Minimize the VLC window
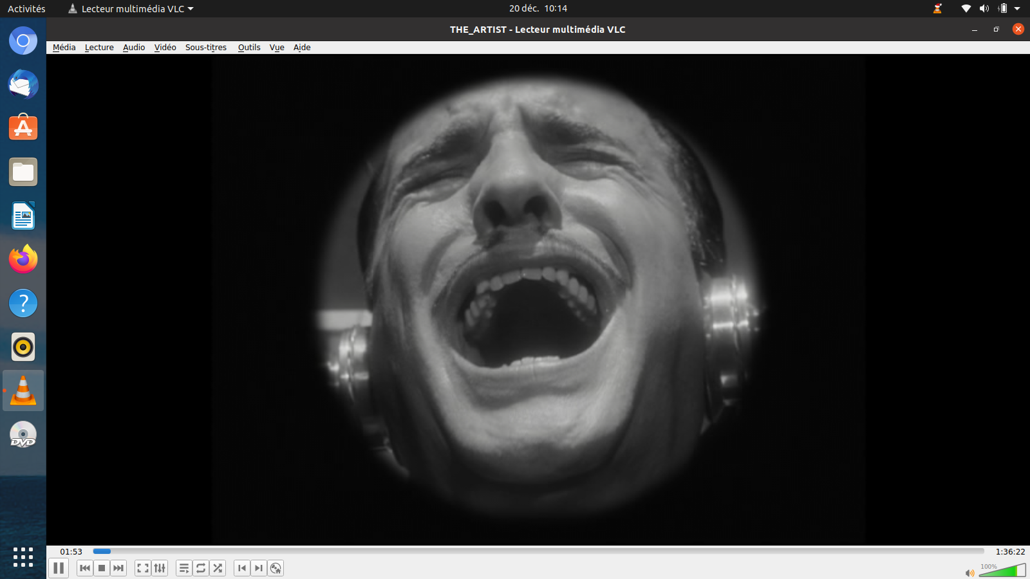 pyautogui.click(x=975, y=30)
